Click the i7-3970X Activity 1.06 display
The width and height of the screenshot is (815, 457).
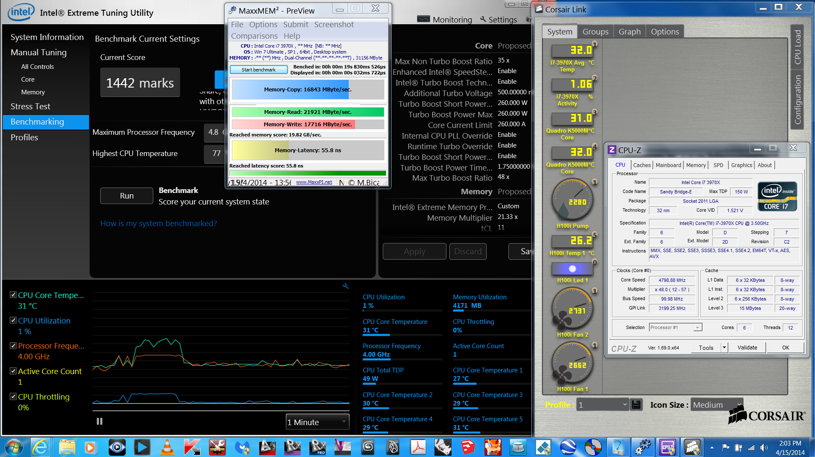(x=572, y=85)
